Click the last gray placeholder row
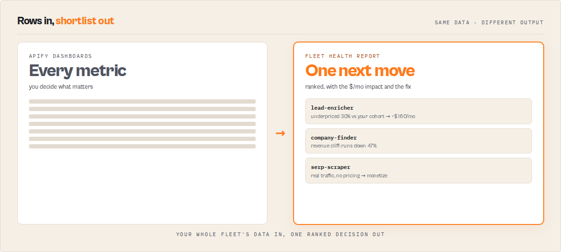The width and height of the screenshot is (561, 252). coord(142,146)
